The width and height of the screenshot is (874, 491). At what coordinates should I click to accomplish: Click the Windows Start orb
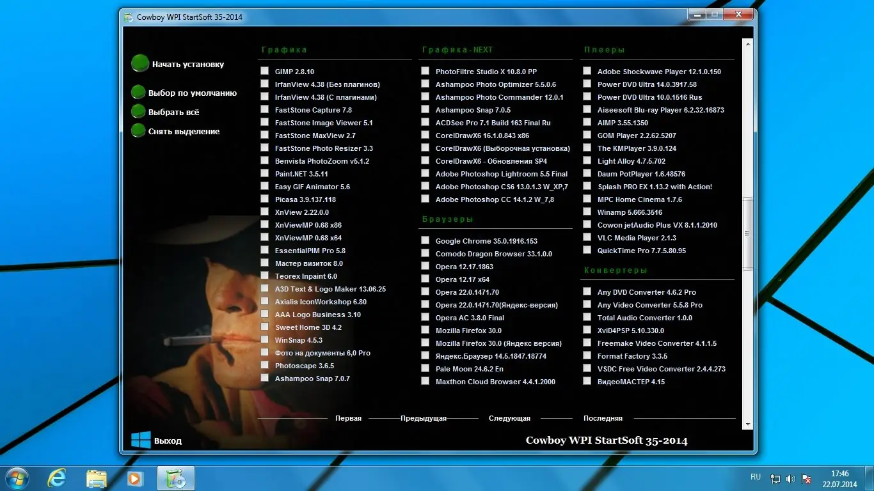(16, 478)
